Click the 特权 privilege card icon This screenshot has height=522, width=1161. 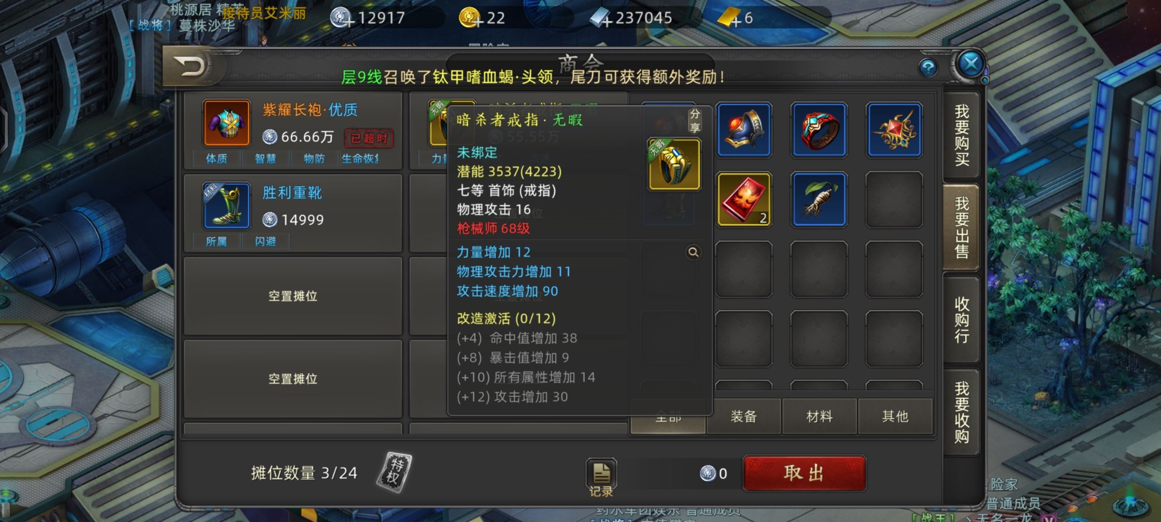click(x=394, y=472)
